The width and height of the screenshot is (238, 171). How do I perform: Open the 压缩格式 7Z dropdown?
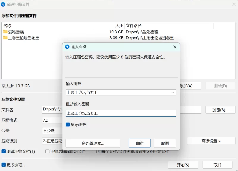click(x=52, y=120)
